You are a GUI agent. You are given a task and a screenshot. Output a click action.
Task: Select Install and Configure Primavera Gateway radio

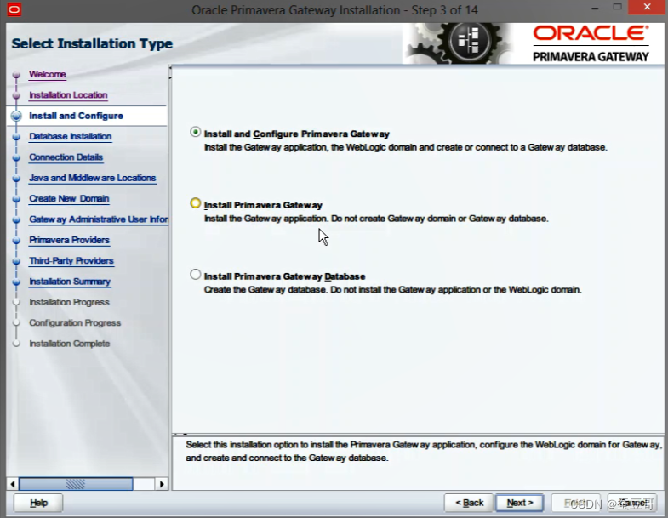coord(195,133)
